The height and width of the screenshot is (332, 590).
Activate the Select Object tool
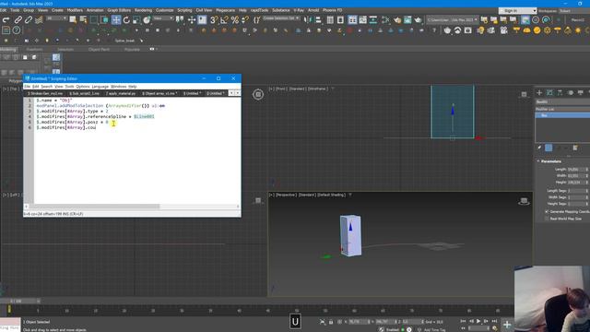coord(73,19)
